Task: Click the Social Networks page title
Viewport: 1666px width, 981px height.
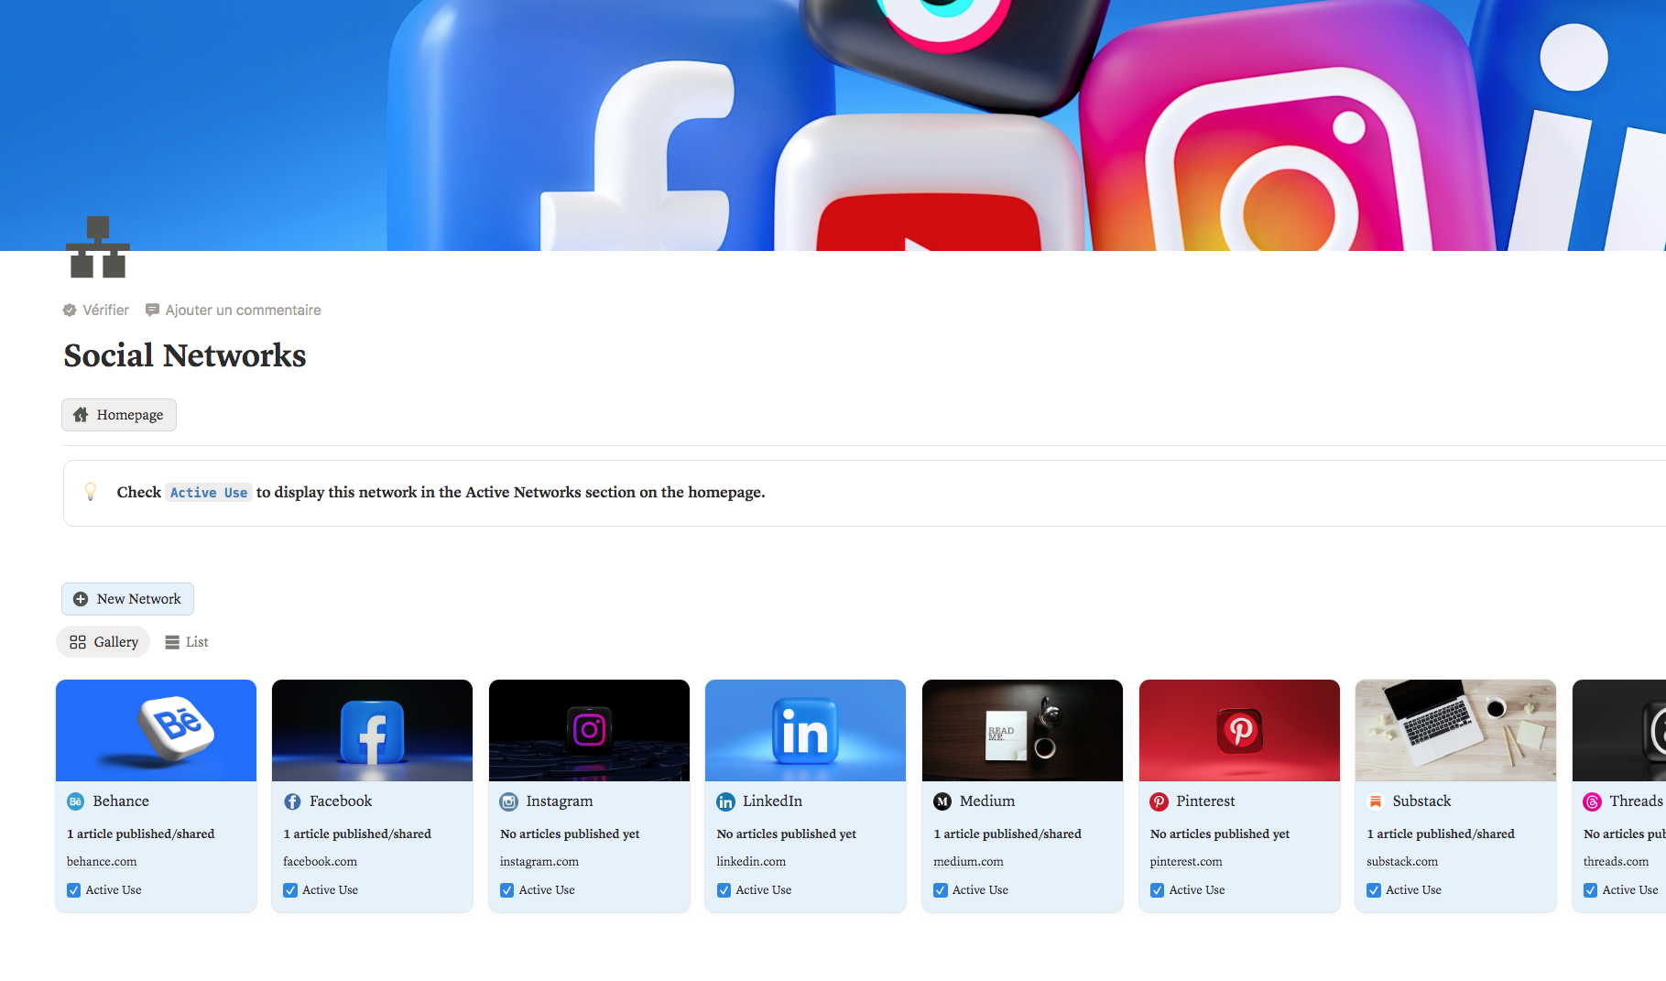Action: [x=185, y=355]
